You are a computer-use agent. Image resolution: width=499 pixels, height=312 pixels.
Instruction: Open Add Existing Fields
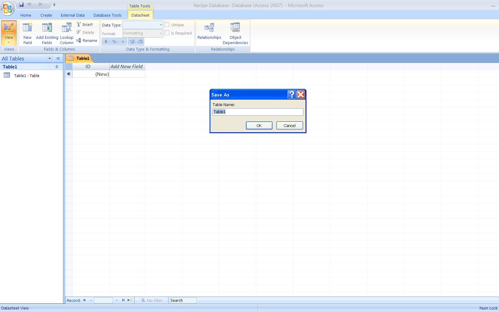click(47, 32)
